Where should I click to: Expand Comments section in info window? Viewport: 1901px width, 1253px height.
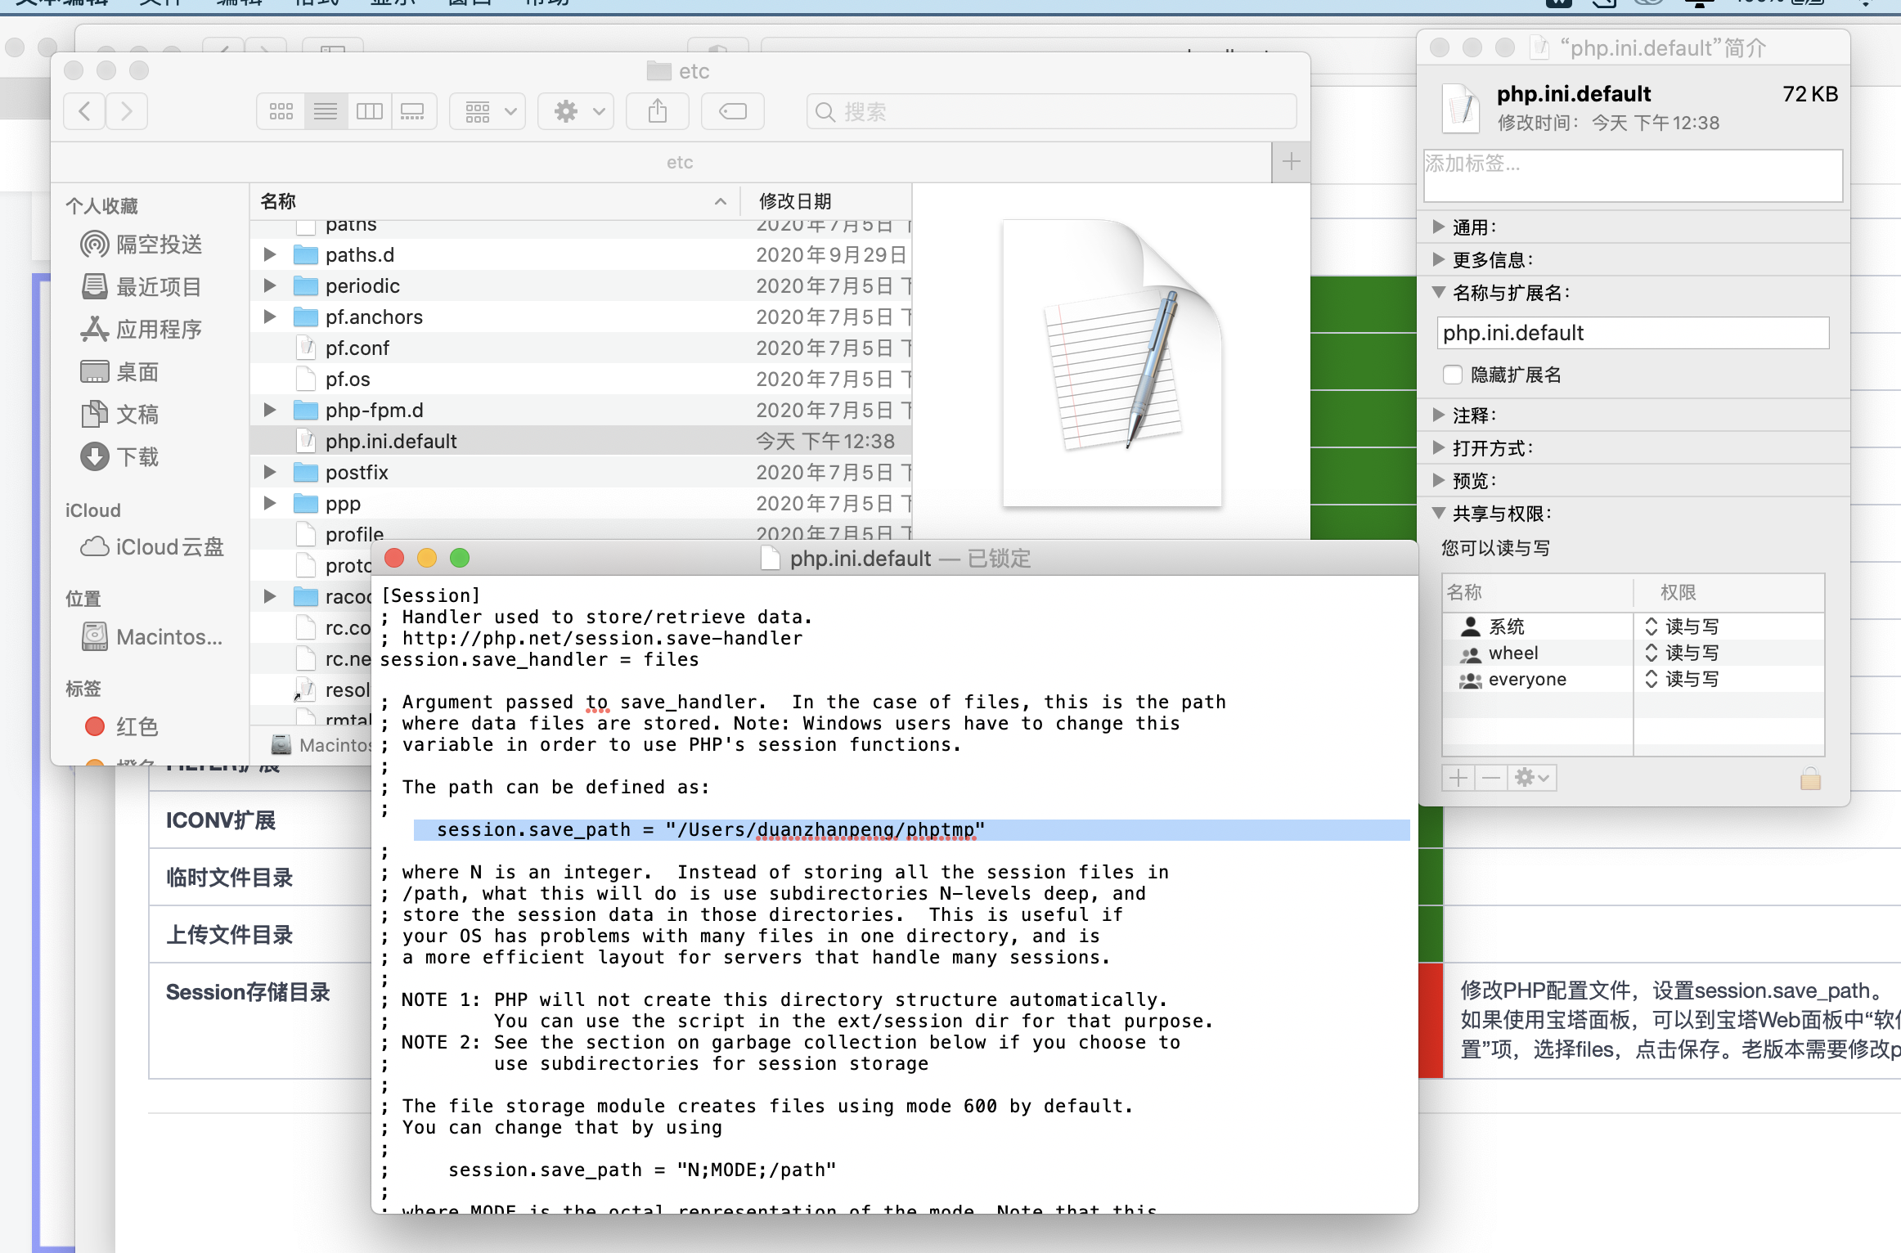[1439, 415]
